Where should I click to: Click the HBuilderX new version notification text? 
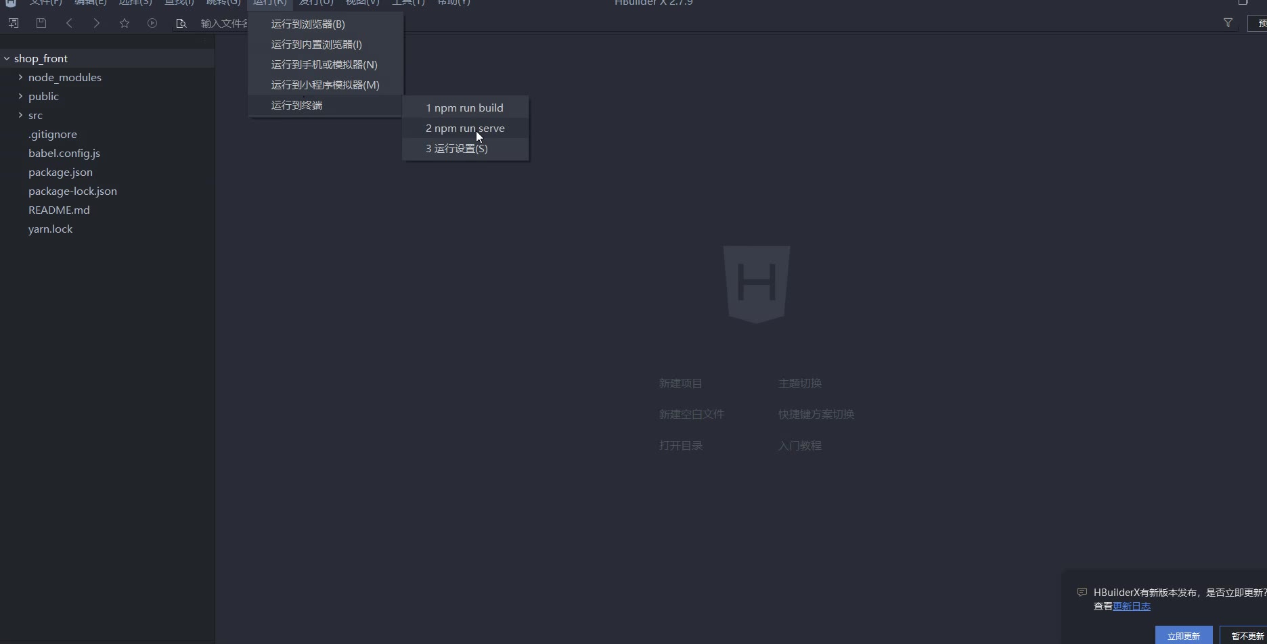click(x=1180, y=593)
